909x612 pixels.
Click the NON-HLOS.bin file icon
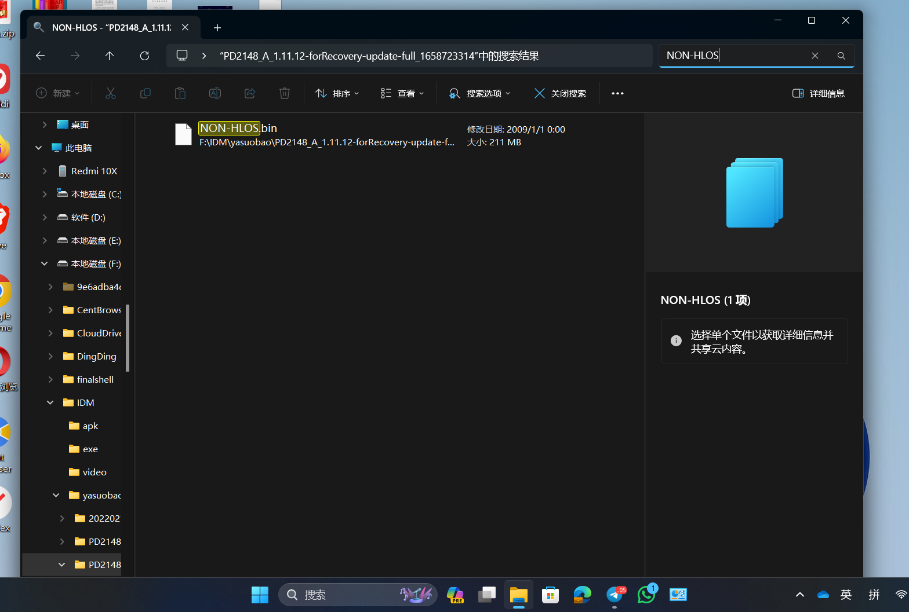coord(183,134)
